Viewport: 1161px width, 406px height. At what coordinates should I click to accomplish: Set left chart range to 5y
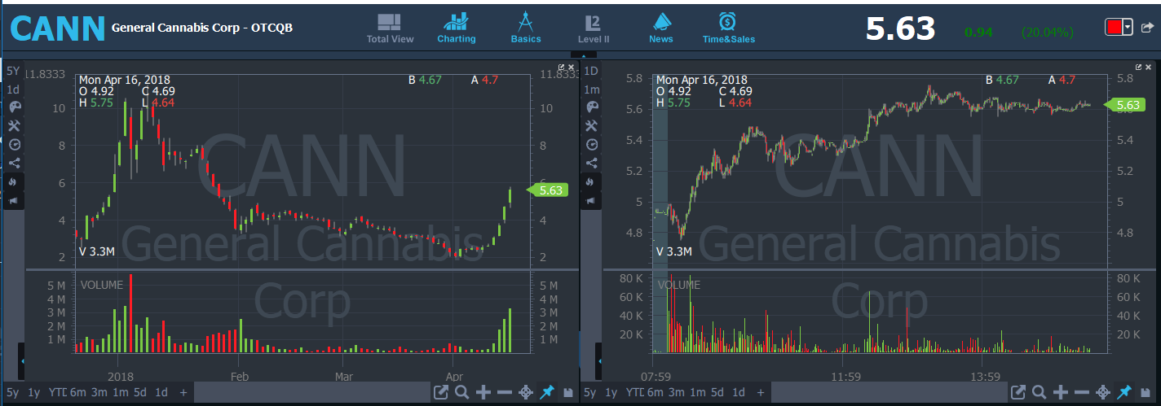click(x=11, y=393)
